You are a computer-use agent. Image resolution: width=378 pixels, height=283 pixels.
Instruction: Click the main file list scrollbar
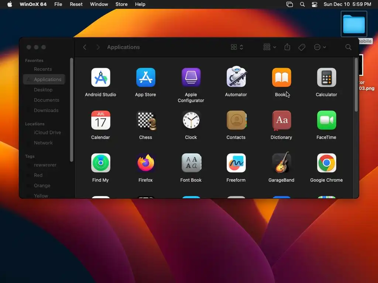(356, 85)
